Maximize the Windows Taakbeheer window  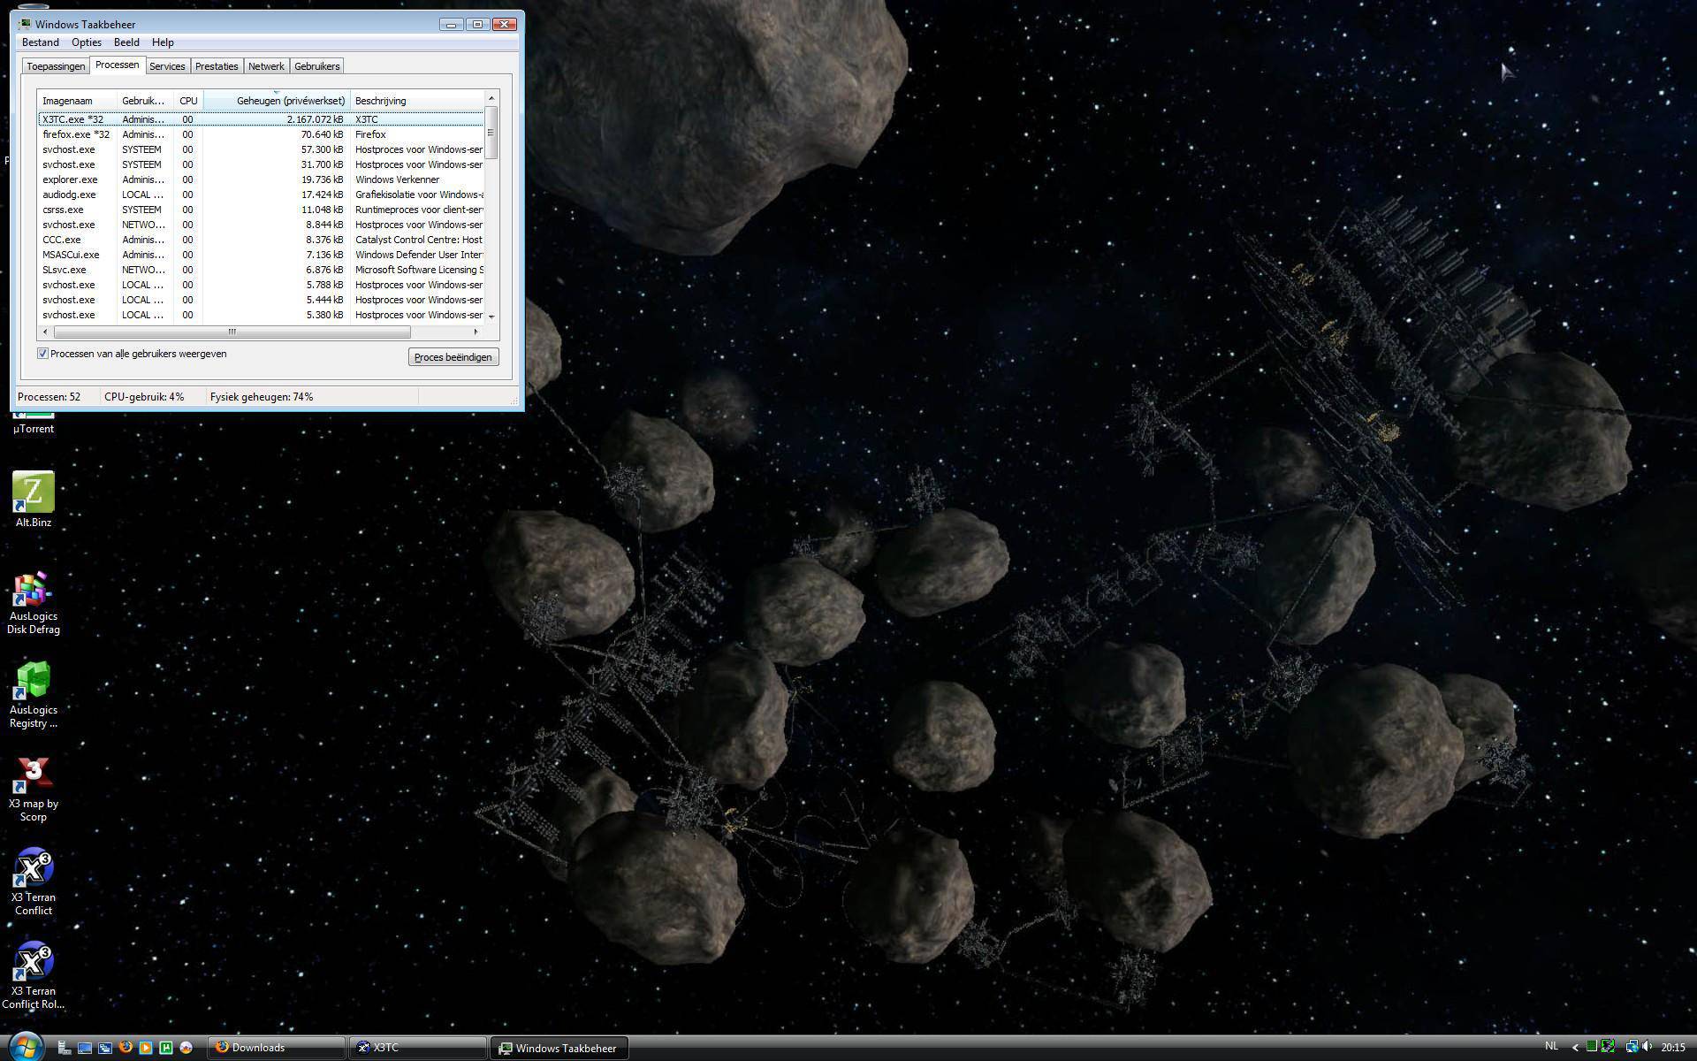point(477,24)
